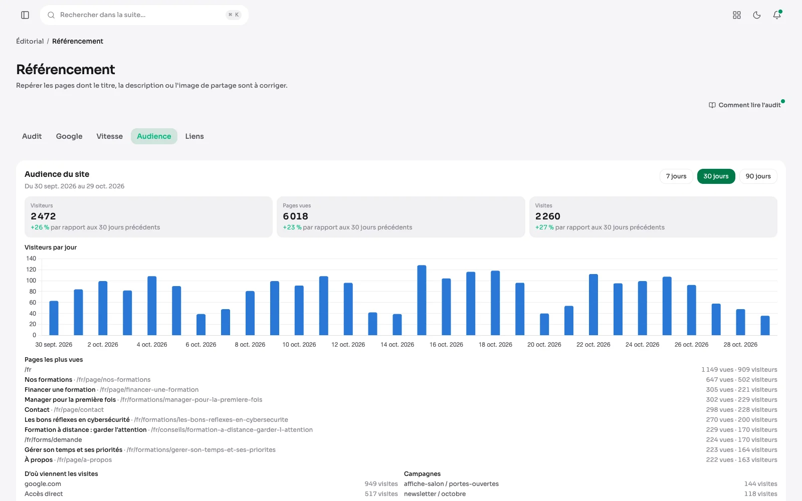This screenshot has height=501, width=802.
Task: Click the 28 oct. 2026 chart bar
Action: 740,322
